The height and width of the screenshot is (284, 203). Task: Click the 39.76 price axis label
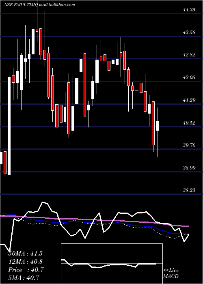(189, 145)
